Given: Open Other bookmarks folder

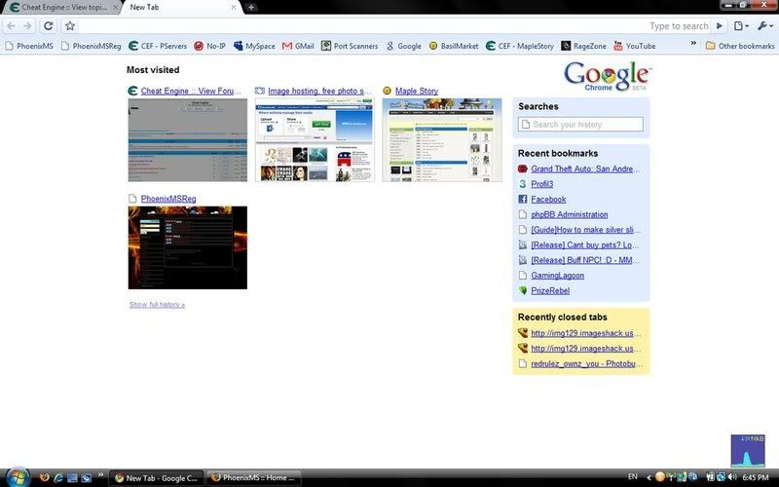Looking at the screenshot, I should (x=740, y=46).
